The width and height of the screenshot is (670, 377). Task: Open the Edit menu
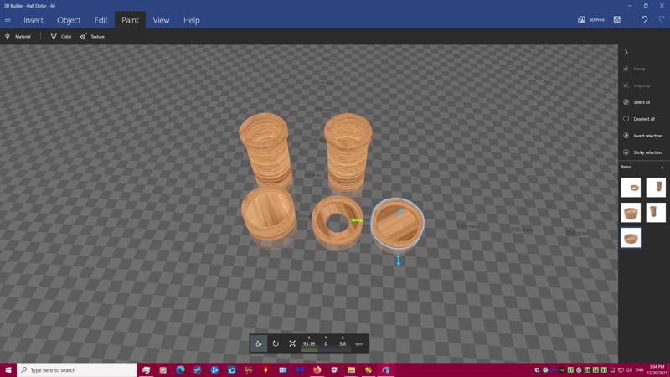tap(100, 20)
